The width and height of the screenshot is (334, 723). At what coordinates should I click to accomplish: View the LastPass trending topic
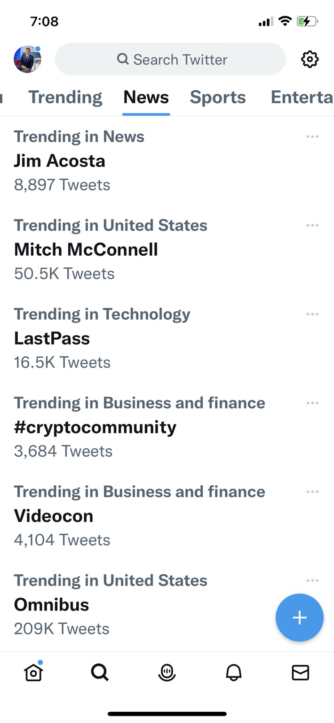point(52,338)
